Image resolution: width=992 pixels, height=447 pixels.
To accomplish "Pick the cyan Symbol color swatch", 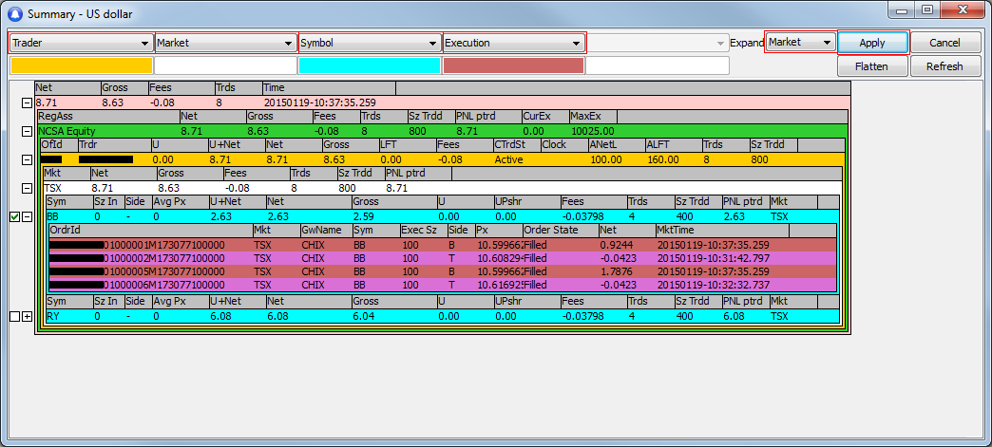I will click(369, 65).
